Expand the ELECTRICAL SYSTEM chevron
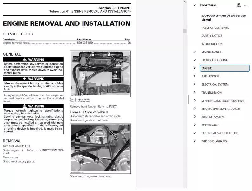 pyautogui.click(x=195, y=84)
